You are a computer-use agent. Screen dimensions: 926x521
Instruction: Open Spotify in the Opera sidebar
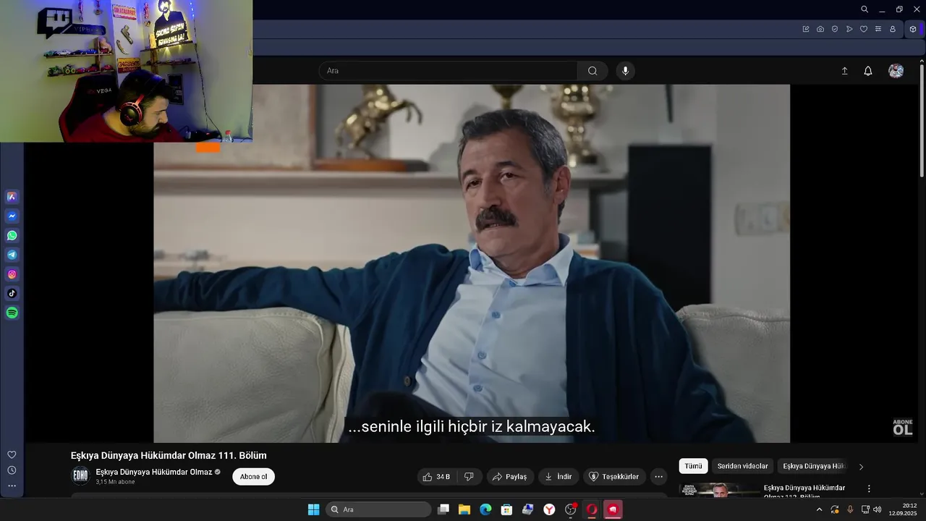coord(12,313)
